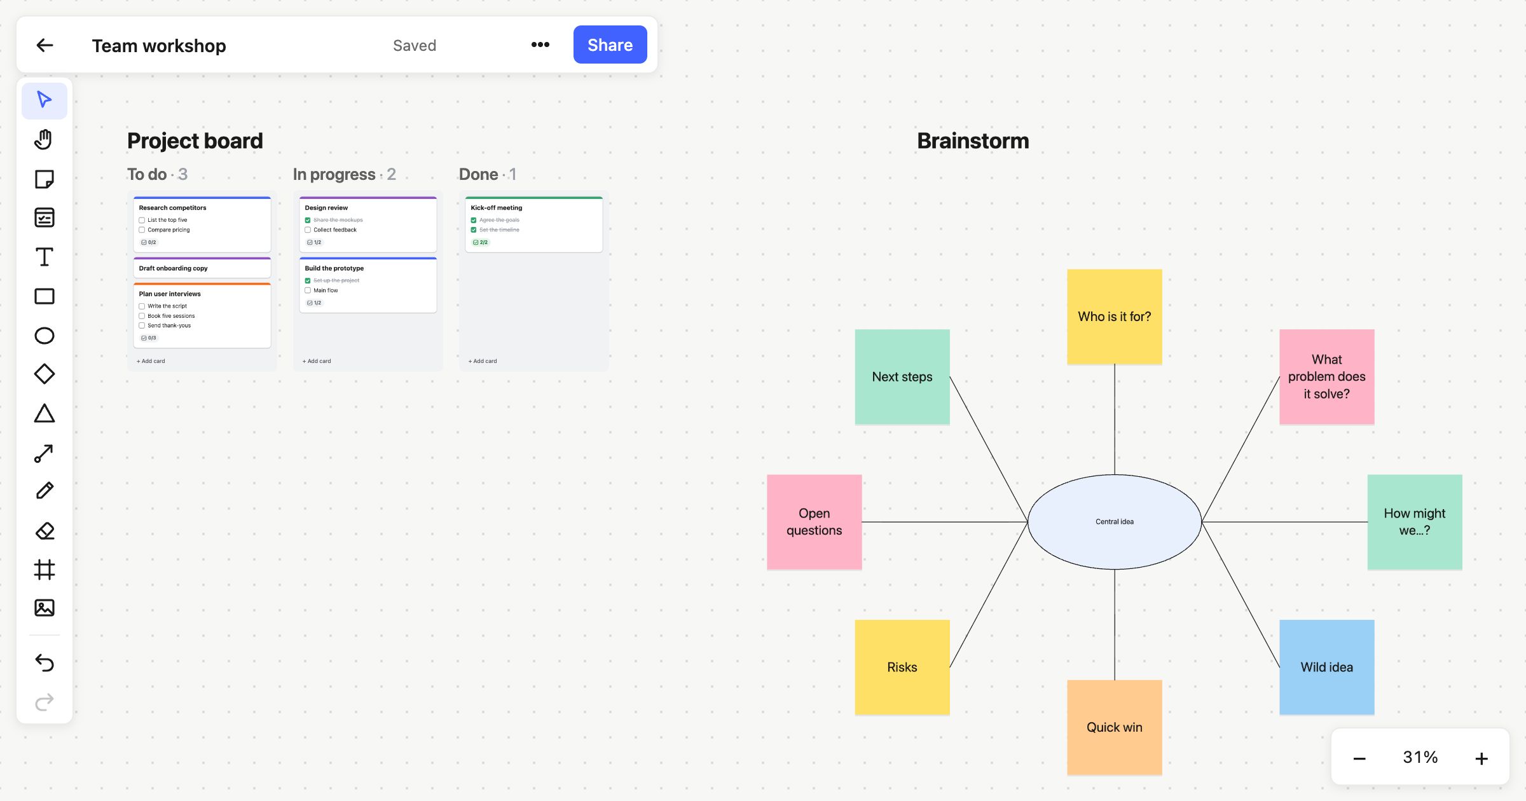Viewport: 1526px width, 801px height.
Task: Choose the diamond shape tool
Action: pos(44,374)
